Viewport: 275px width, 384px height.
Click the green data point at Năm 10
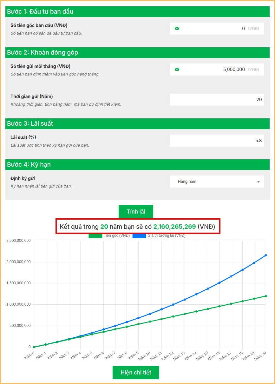click(150, 321)
